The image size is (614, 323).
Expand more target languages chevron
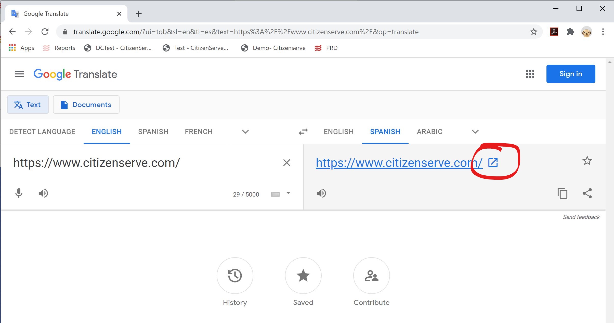pyautogui.click(x=475, y=132)
